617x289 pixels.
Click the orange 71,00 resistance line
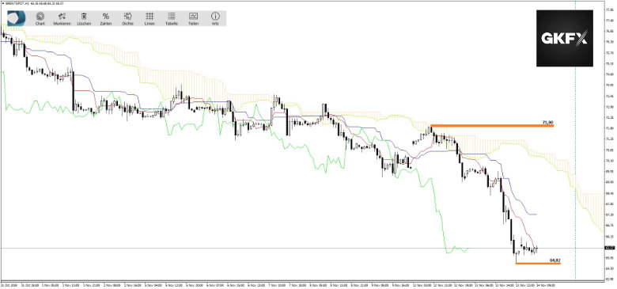point(492,126)
